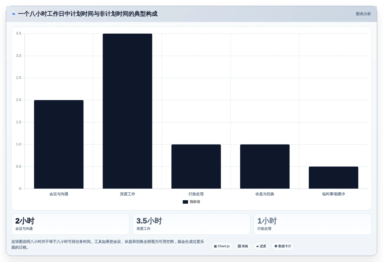
Task: Click the y-axis value 3.0
Action: coord(19,56)
